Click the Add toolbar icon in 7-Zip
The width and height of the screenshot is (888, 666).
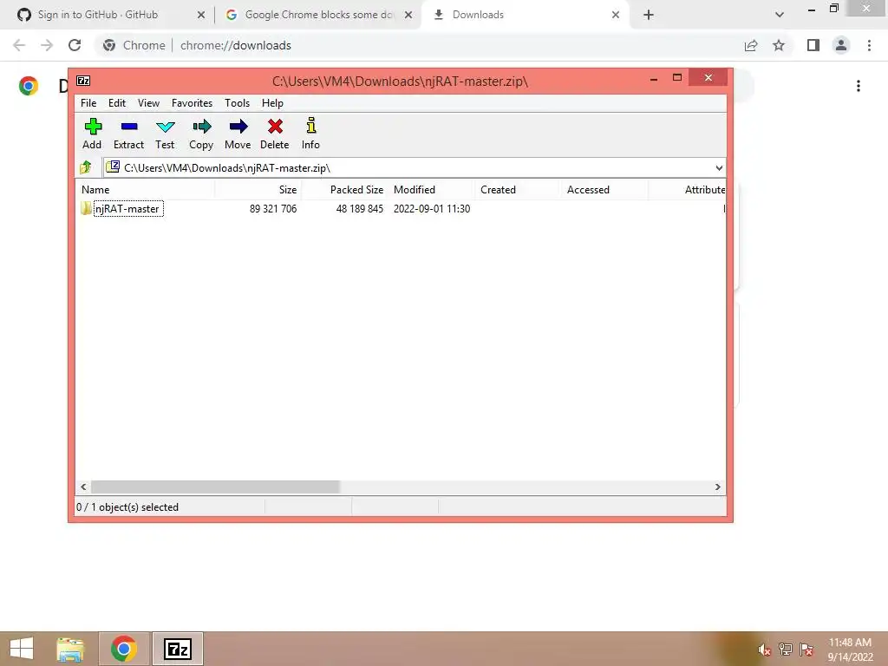93,127
